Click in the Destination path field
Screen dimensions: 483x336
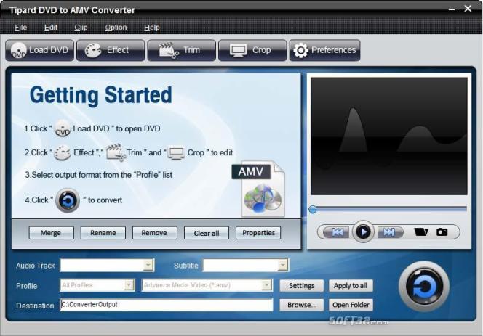coord(167,305)
